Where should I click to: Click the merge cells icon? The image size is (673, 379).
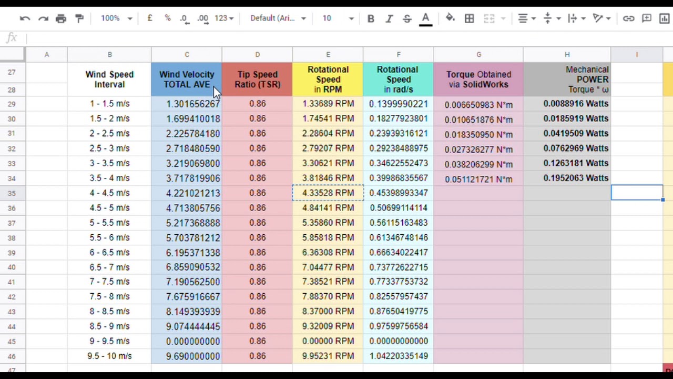pyautogui.click(x=489, y=18)
